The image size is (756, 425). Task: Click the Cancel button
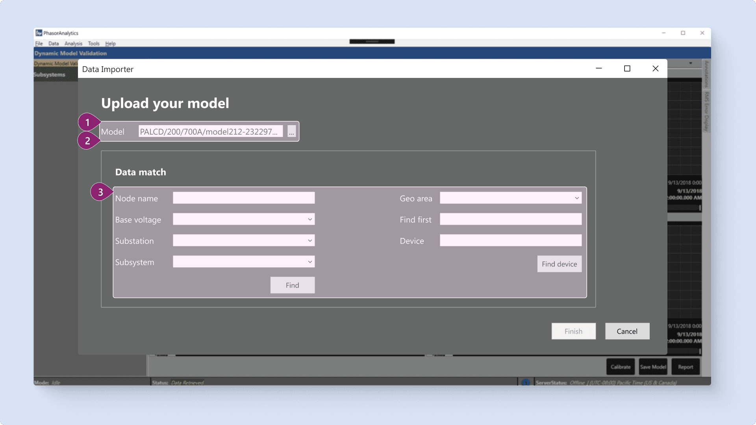coord(627,331)
